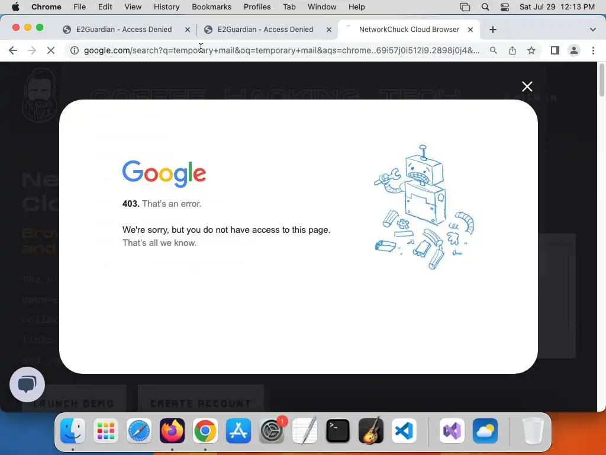Open Spotlight search in menu bar
The image size is (606, 455).
[485, 7]
